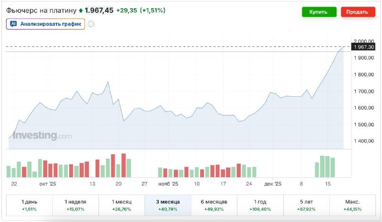Switch to the "1 день" period tab

click(29, 205)
